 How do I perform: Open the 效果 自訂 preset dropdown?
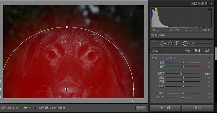pyautogui.click(x=171, y=58)
